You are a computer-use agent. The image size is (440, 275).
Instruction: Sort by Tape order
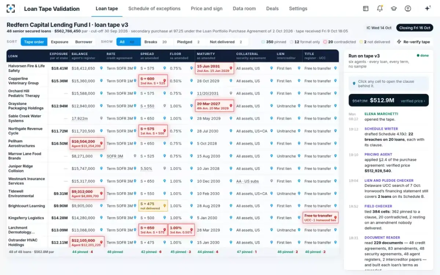(x=34, y=42)
